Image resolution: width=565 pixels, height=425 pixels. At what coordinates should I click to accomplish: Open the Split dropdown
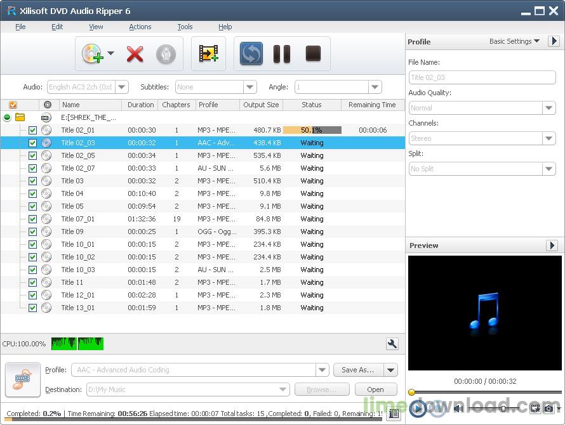tap(548, 169)
